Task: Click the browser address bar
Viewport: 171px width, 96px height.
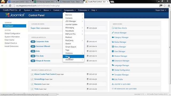Action: [86, 6]
